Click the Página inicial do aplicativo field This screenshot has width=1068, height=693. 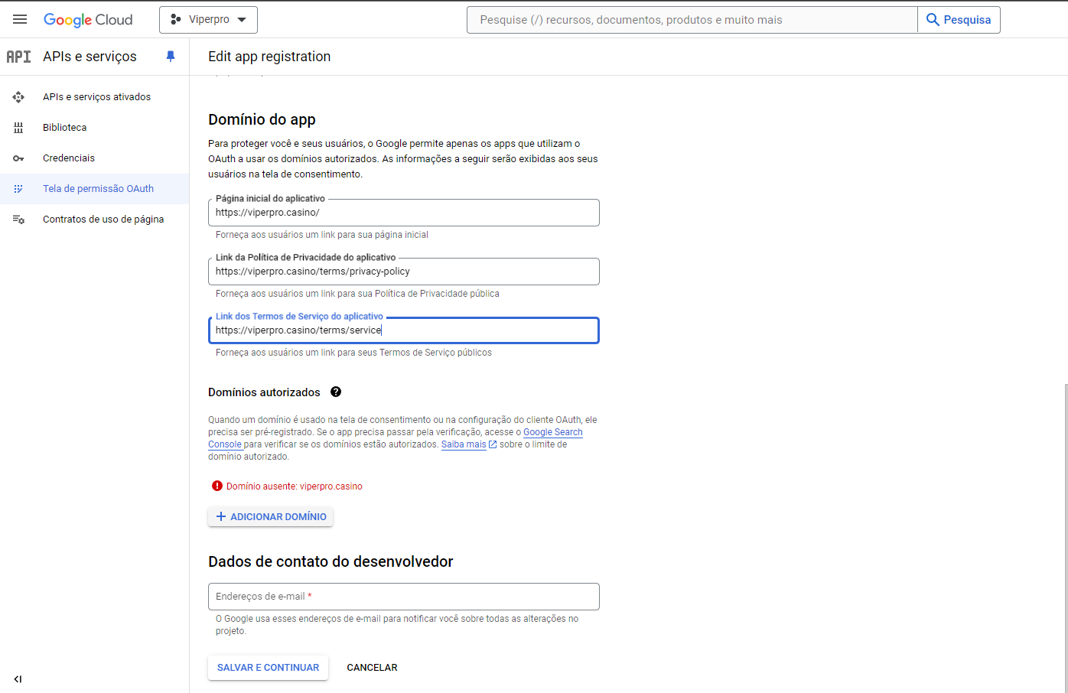(x=403, y=213)
